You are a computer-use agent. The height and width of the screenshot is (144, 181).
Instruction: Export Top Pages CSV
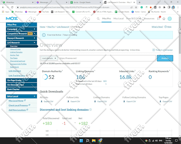click(x=166, y=101)
